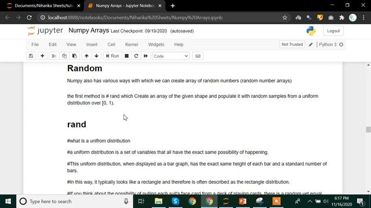Go back in browser history
371x208 pixels.
tap(8, 17)
